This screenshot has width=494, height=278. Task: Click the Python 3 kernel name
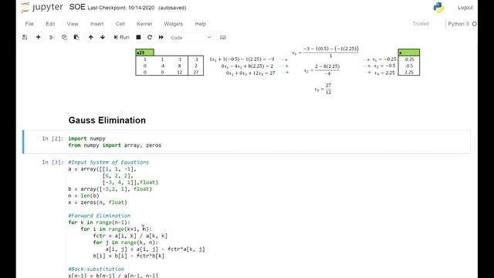(458, 24)
